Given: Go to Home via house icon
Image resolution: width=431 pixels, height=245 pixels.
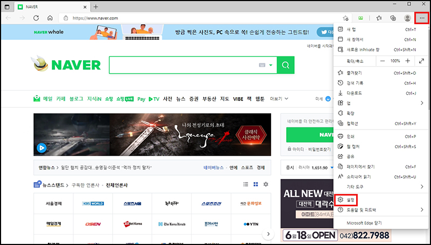Looking at the screenshot, I should click(50, 18).
